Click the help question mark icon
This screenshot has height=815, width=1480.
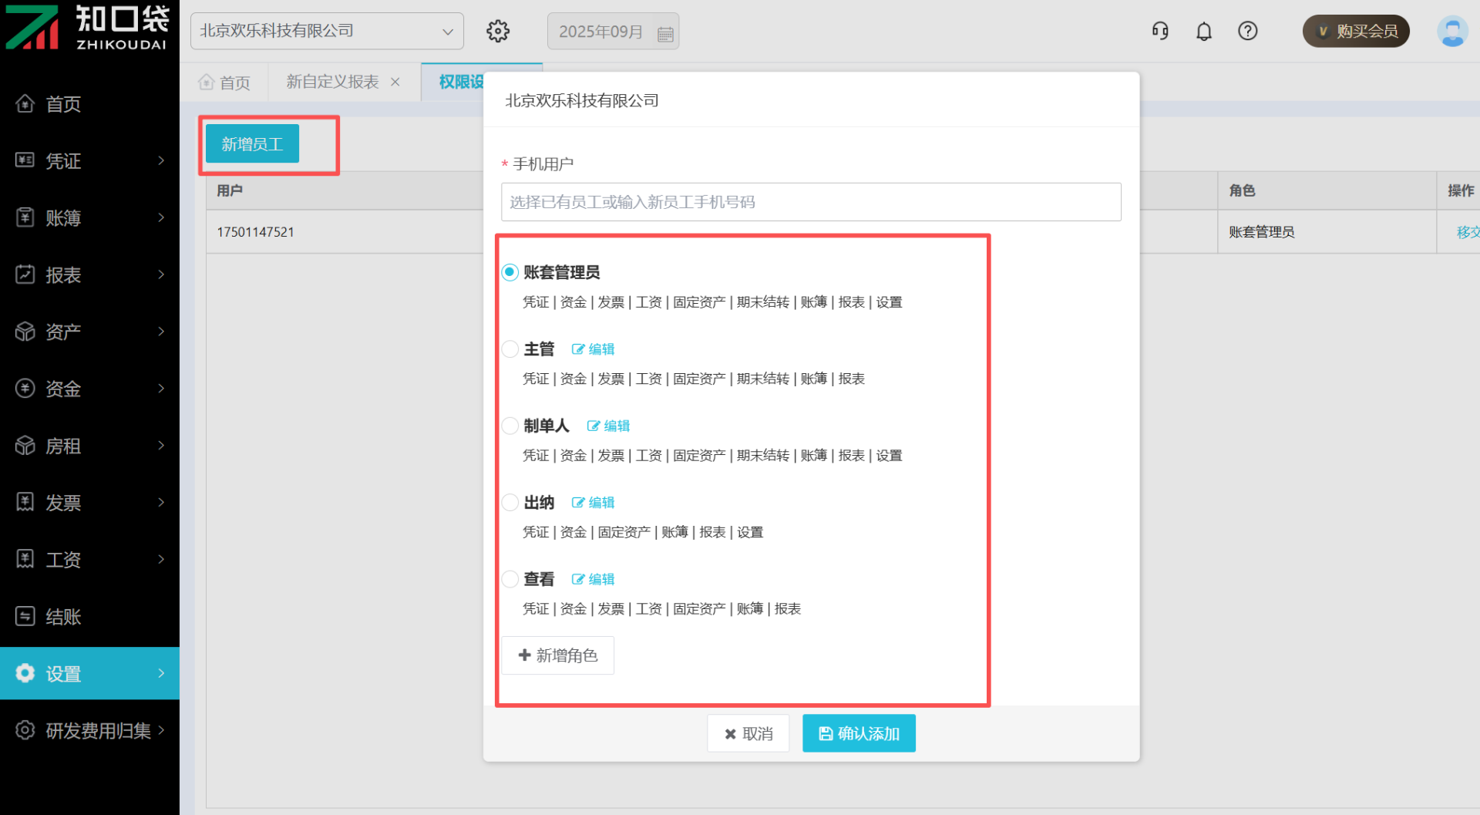click(x=1247, y=31)
